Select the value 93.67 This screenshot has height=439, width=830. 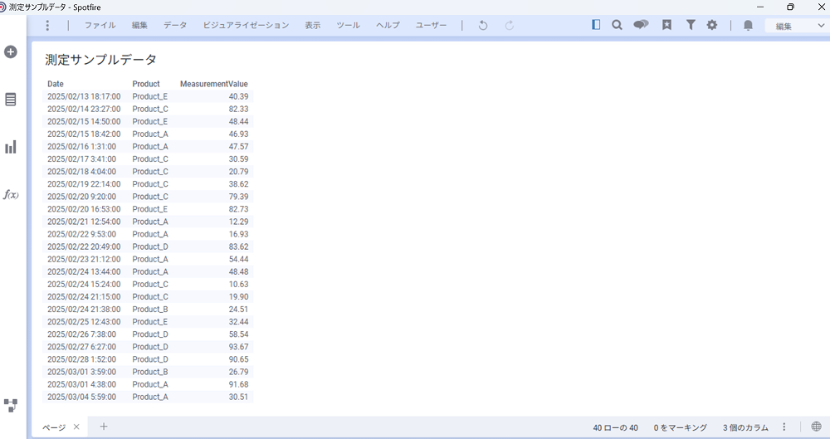[x=238, y=347]
